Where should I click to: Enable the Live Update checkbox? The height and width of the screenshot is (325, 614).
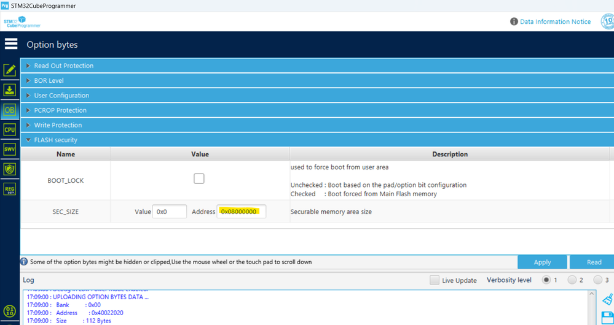point(435,280)
